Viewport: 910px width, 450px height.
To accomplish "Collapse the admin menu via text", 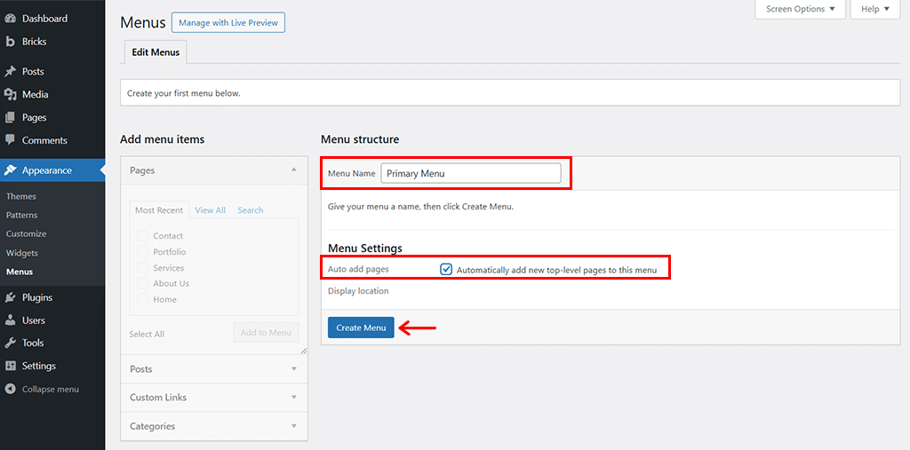I will pyautogui.click(x=51, y=389).
